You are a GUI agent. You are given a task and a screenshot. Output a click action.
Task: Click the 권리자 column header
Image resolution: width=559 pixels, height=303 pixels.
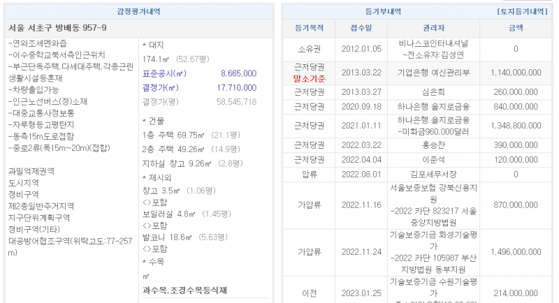click(x=434, y=28)
